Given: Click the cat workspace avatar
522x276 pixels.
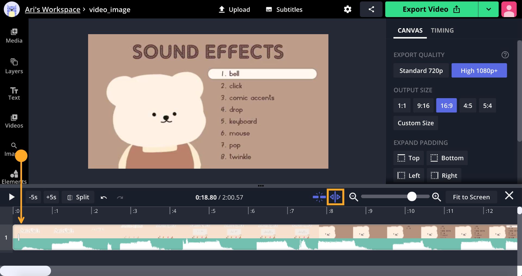Looking at the screenshot, I should point(12,9).
